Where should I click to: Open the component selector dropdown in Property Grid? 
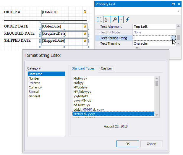[178, 11]
